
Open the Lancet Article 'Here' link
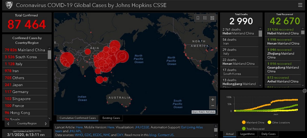pos(79,127)
